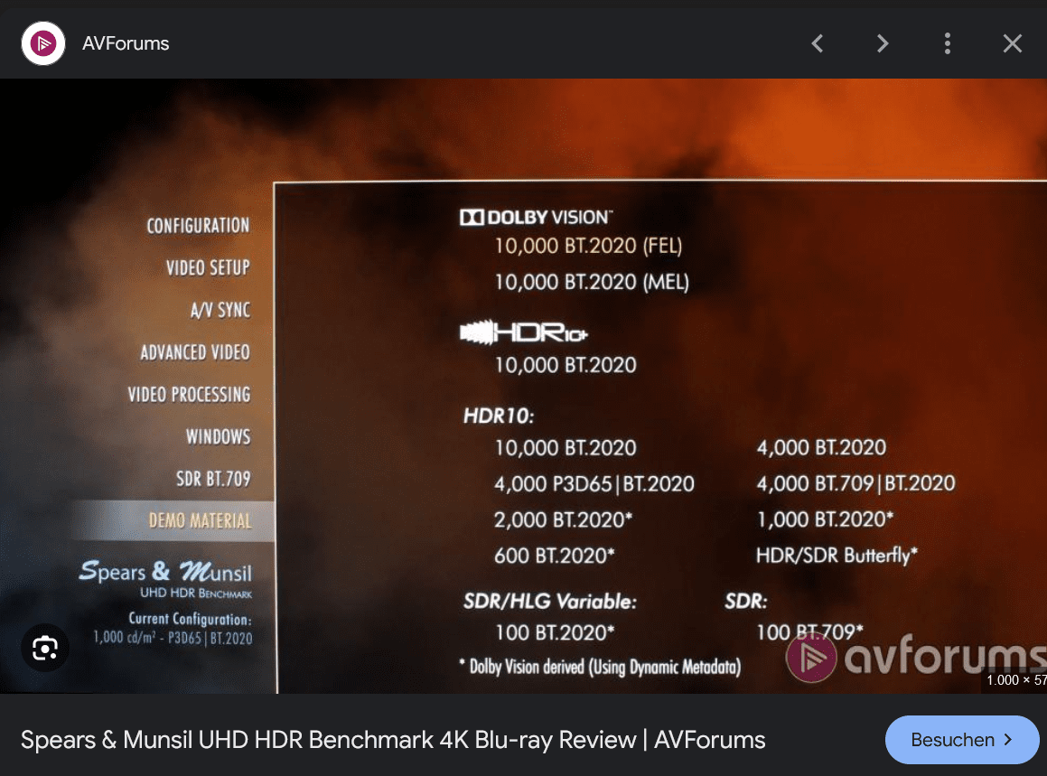
Task: Click the HDR10: section heading
Action: (x=499, y=416)
